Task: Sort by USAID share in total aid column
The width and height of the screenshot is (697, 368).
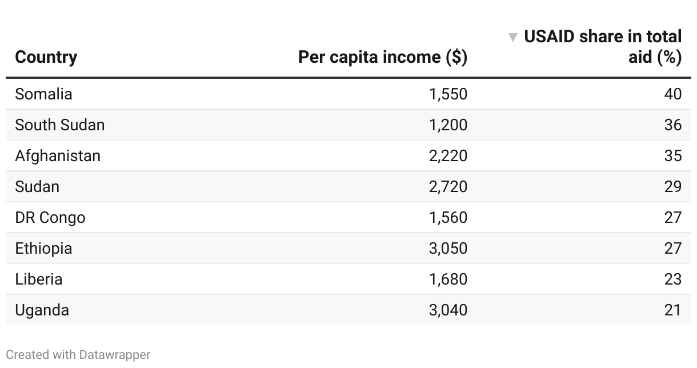Action: (602, 47)
